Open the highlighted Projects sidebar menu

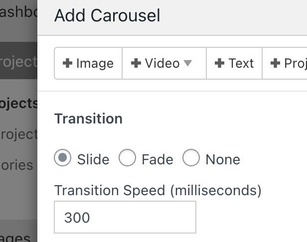click(x=18, y=61)
